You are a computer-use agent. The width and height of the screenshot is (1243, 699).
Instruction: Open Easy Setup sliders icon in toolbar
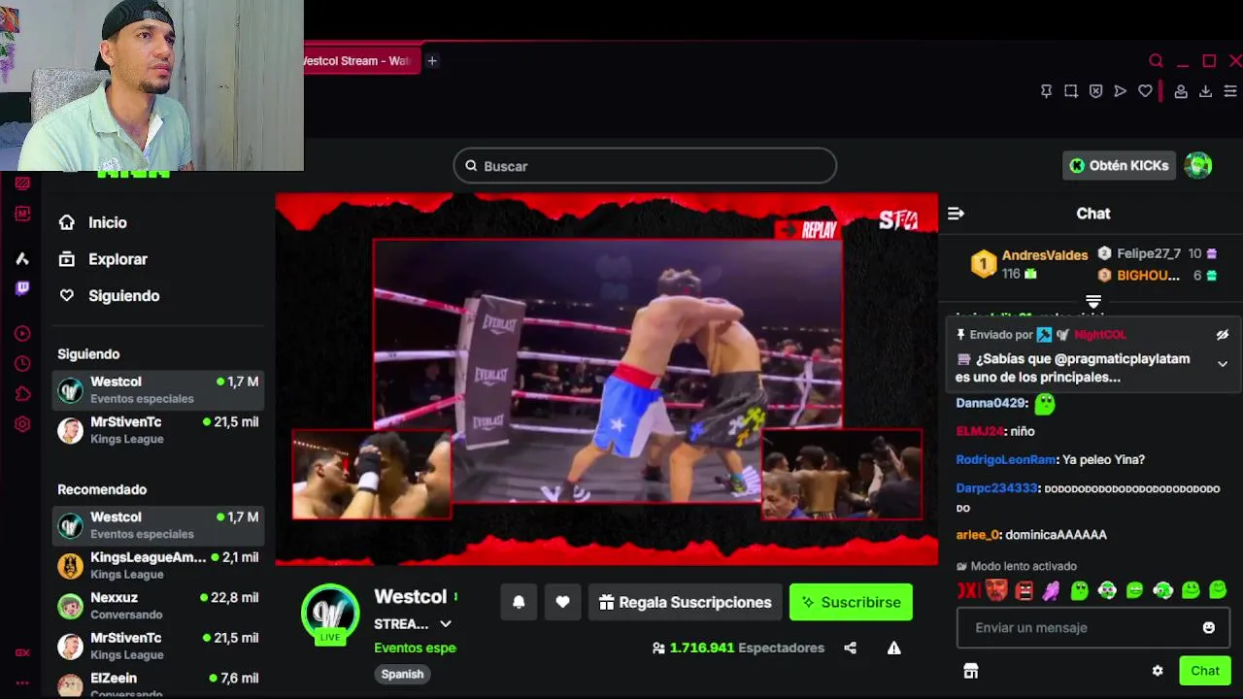click(x=1230, y=91)
